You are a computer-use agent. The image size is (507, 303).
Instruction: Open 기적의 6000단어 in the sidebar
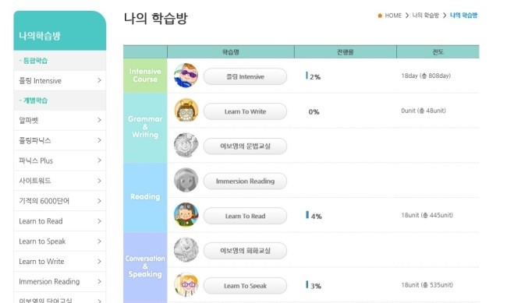60,201
